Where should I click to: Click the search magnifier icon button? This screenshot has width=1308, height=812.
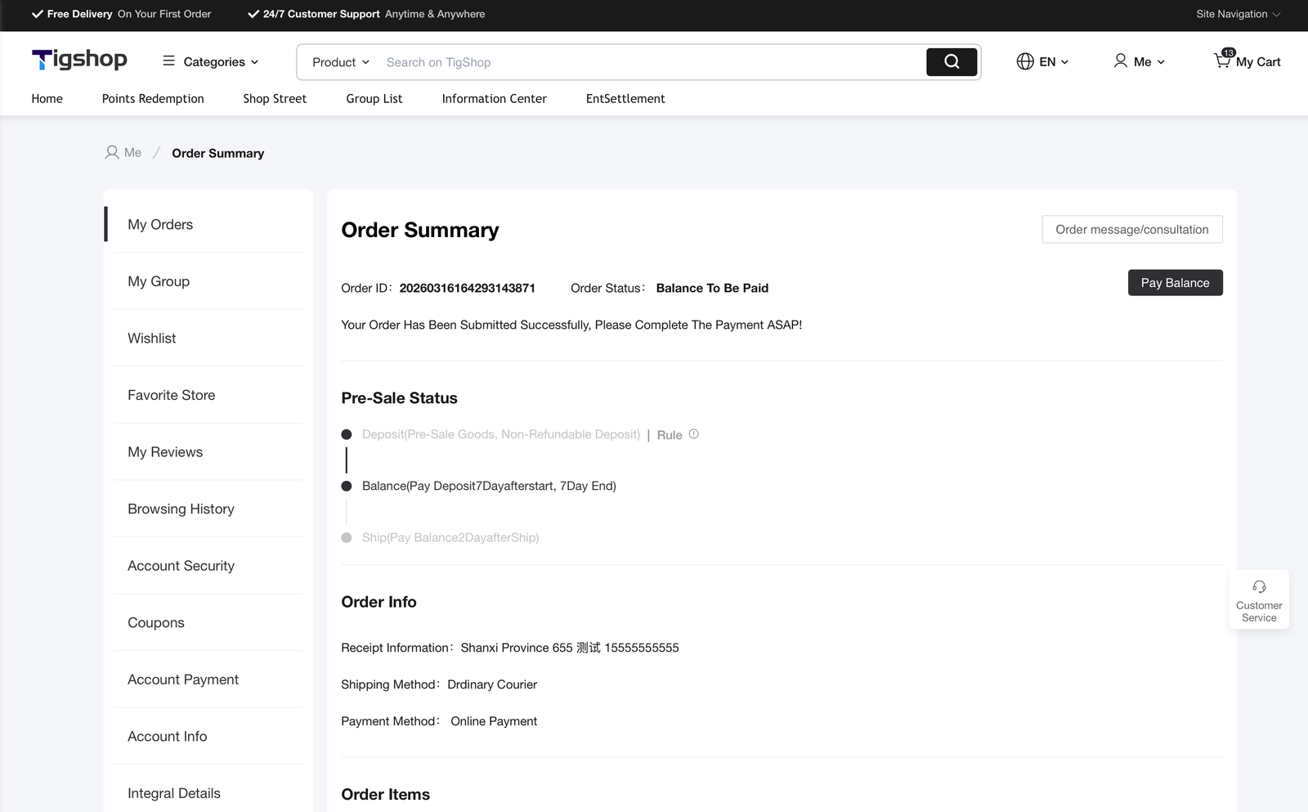pos(952,62)
